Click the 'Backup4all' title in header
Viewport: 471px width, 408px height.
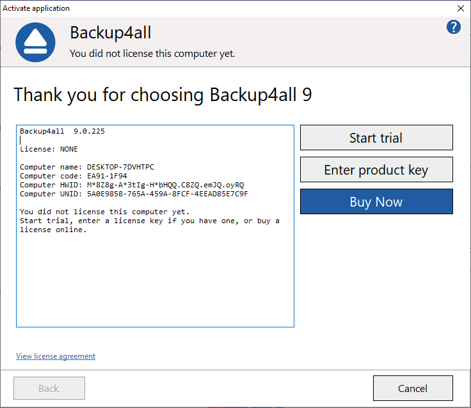point(111,33)
